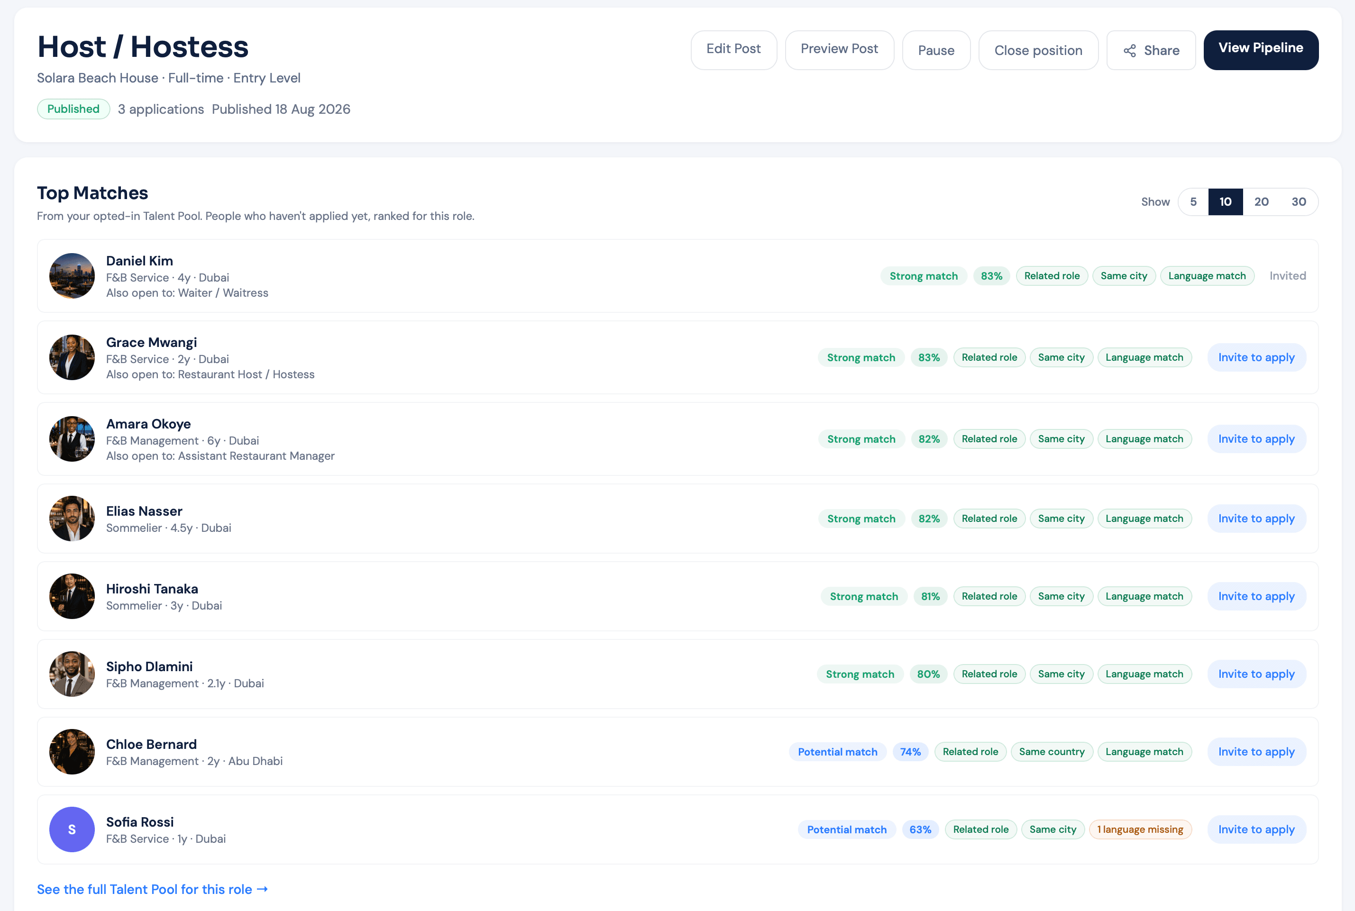Screen dimensions: 1355x911
Task: Open the full Talent Pool link
Action: point(152,890)
